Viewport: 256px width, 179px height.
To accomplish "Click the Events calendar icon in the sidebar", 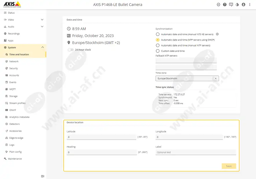I will pyautogui.click(x=7, y=82).
